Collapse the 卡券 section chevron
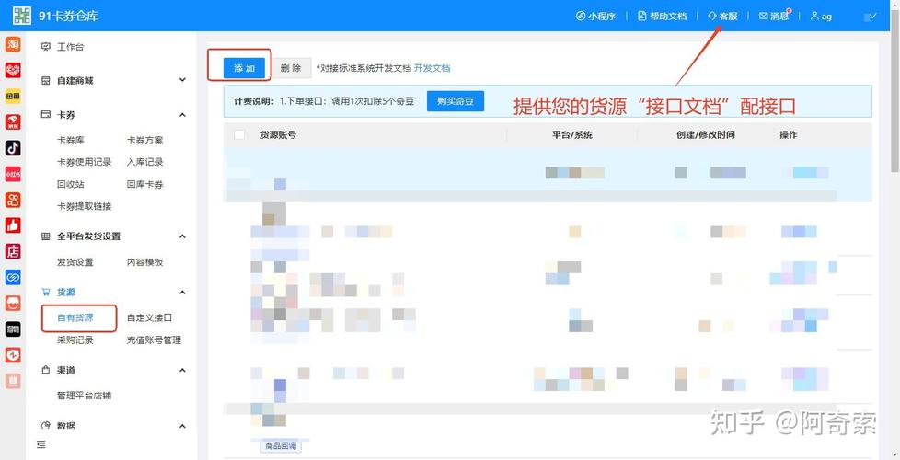The height and width of the screenshot is (460, 900). tap(182, 115)
